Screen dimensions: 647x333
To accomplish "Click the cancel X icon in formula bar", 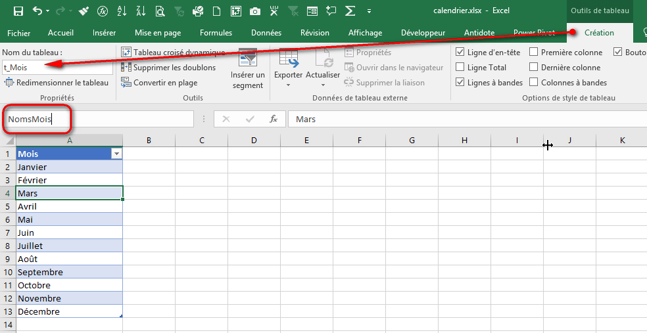I will click(226, 119).
